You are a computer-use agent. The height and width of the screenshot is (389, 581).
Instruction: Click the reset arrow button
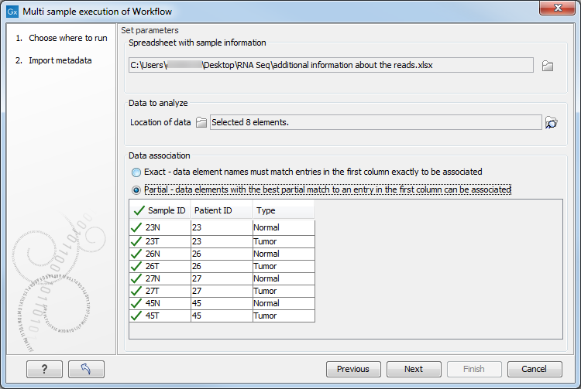[x=85, y=369]
